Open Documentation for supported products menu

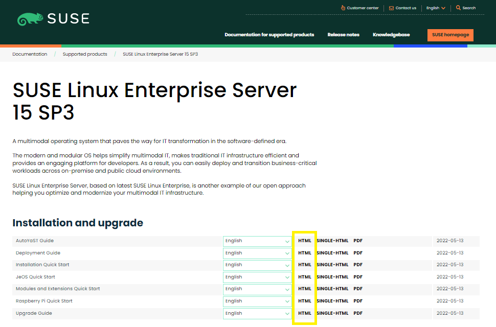pos(269,35)
